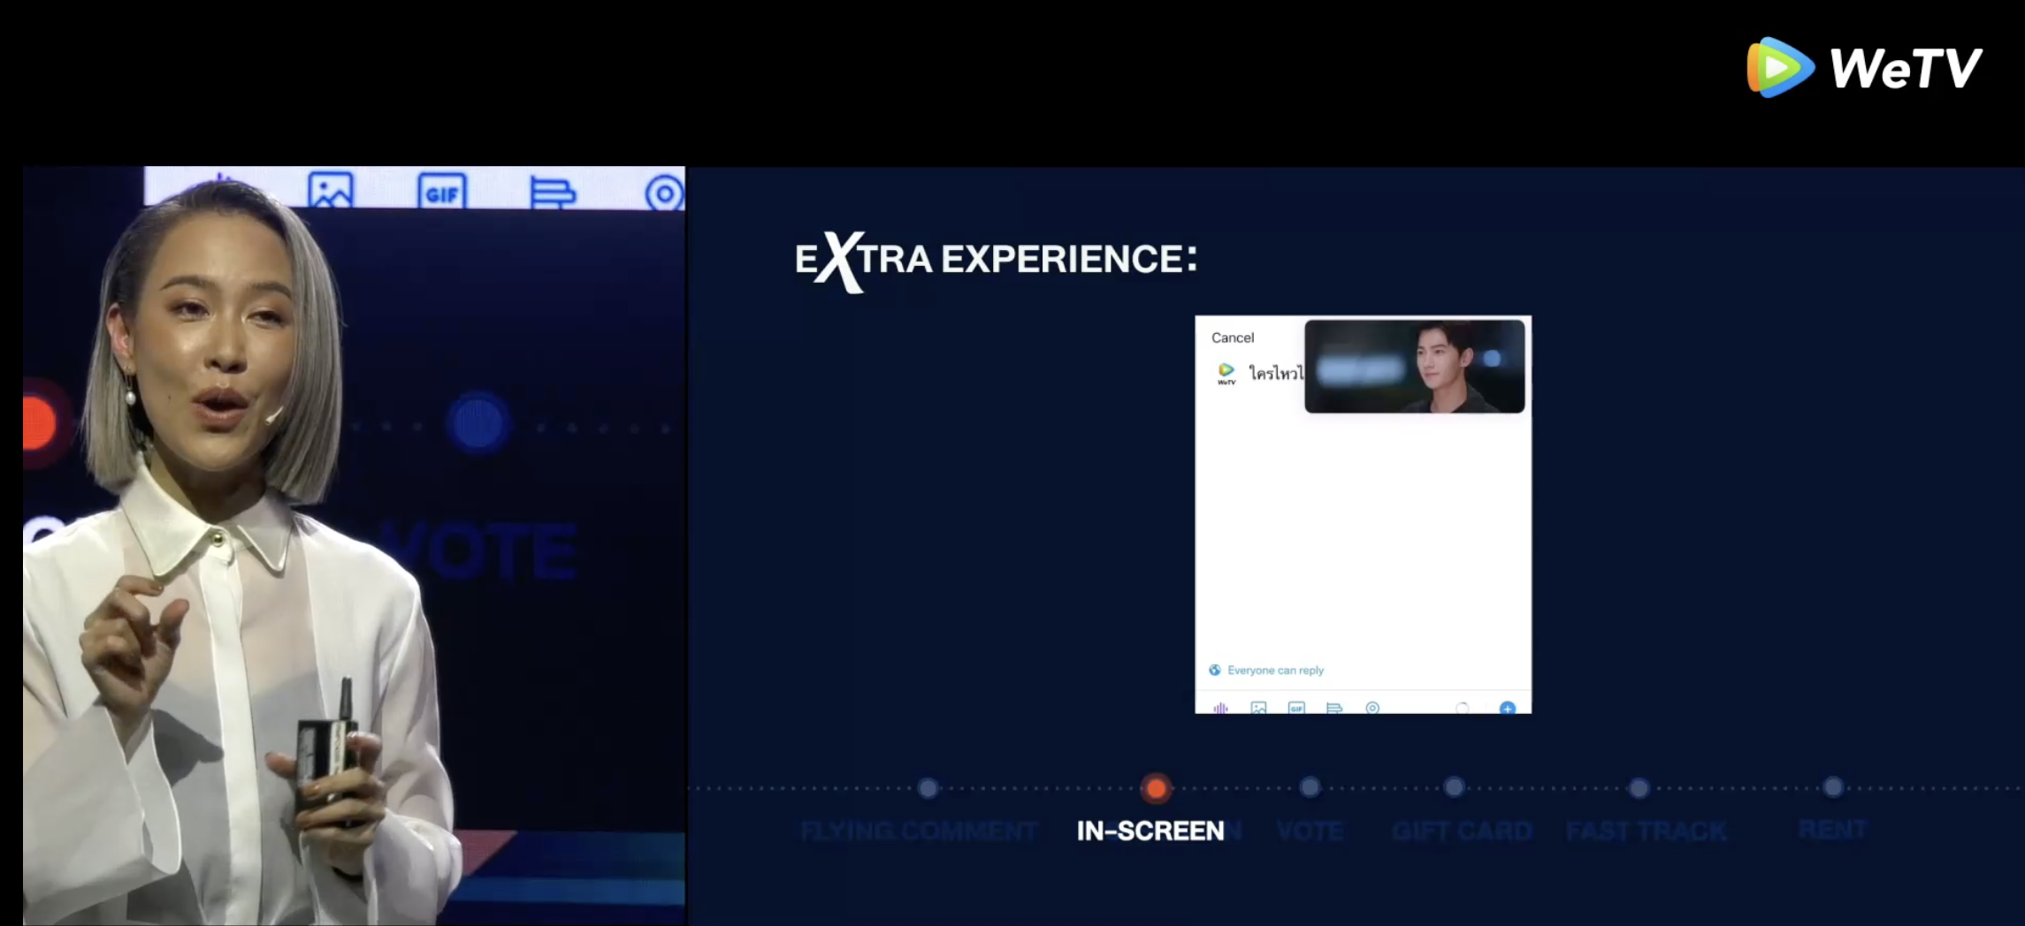This screenshot has width=2025, height=926.
Task: Select the IN-SCREEN label
Action: [1150, 831]
